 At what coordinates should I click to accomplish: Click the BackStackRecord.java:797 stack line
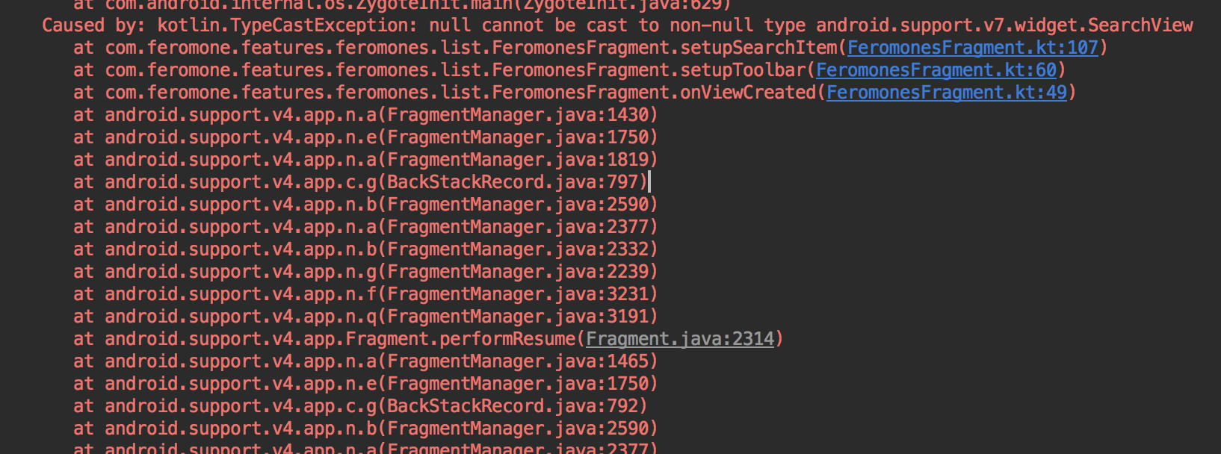[359, 182]
